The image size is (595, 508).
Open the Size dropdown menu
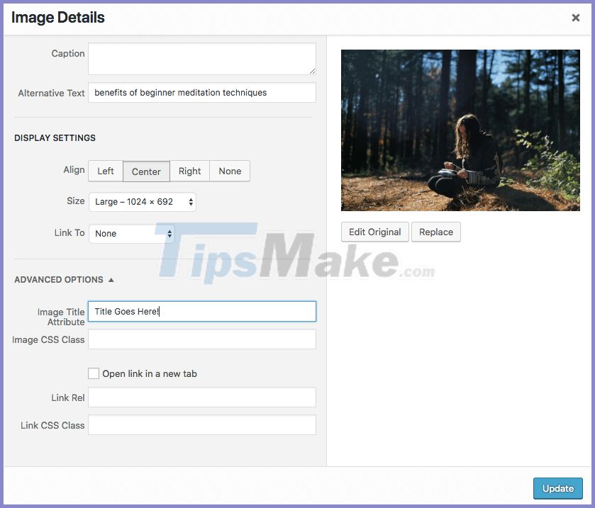[x=143, y=201]
